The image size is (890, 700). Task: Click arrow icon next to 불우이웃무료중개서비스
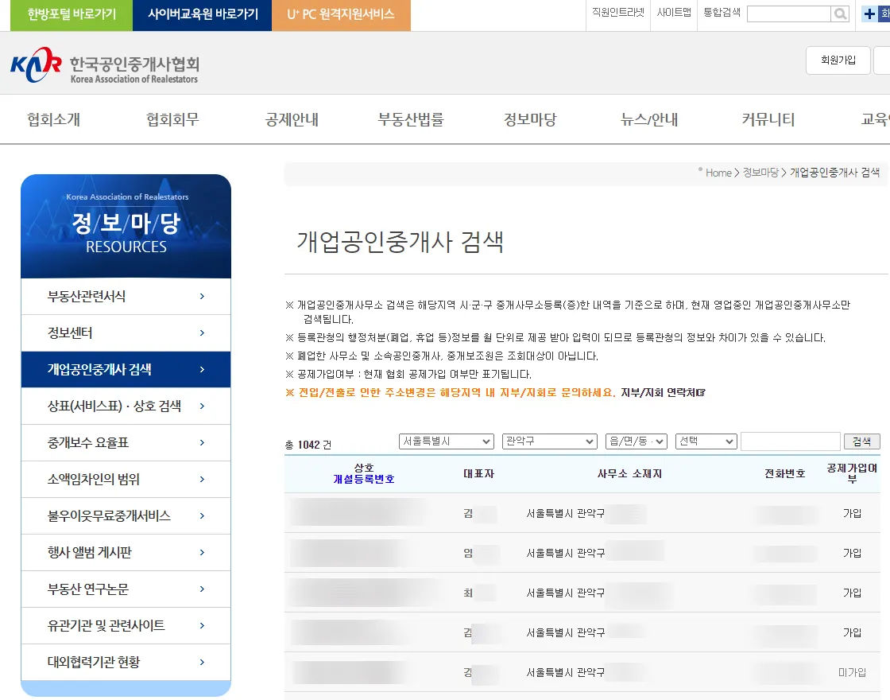pos(202,516)
